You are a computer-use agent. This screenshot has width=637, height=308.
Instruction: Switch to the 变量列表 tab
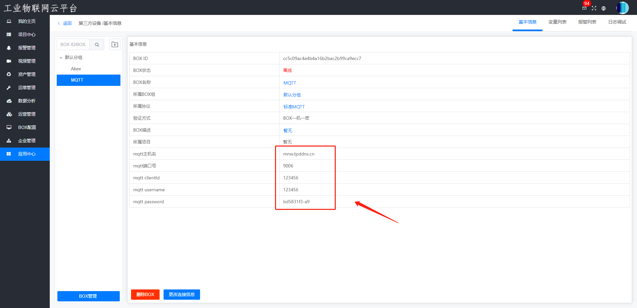pyautogui.click(x=557, y=22)
